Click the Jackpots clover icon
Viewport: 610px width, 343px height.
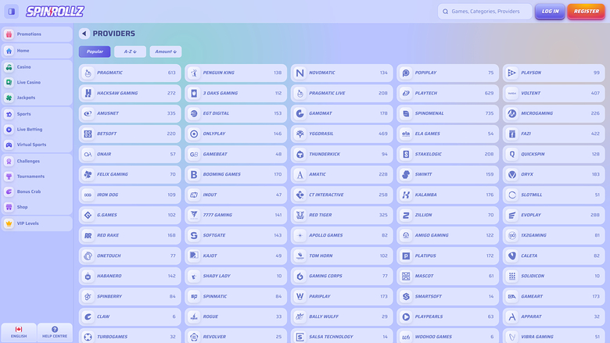(x=9, y=98)
